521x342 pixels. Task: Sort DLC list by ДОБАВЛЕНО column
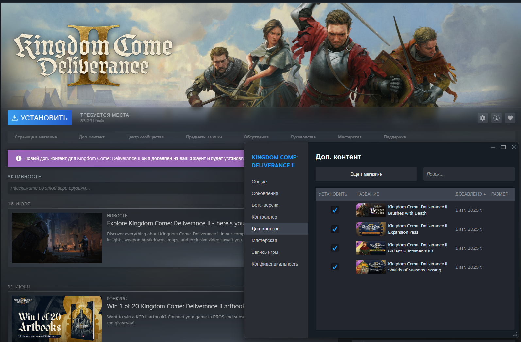470,194
